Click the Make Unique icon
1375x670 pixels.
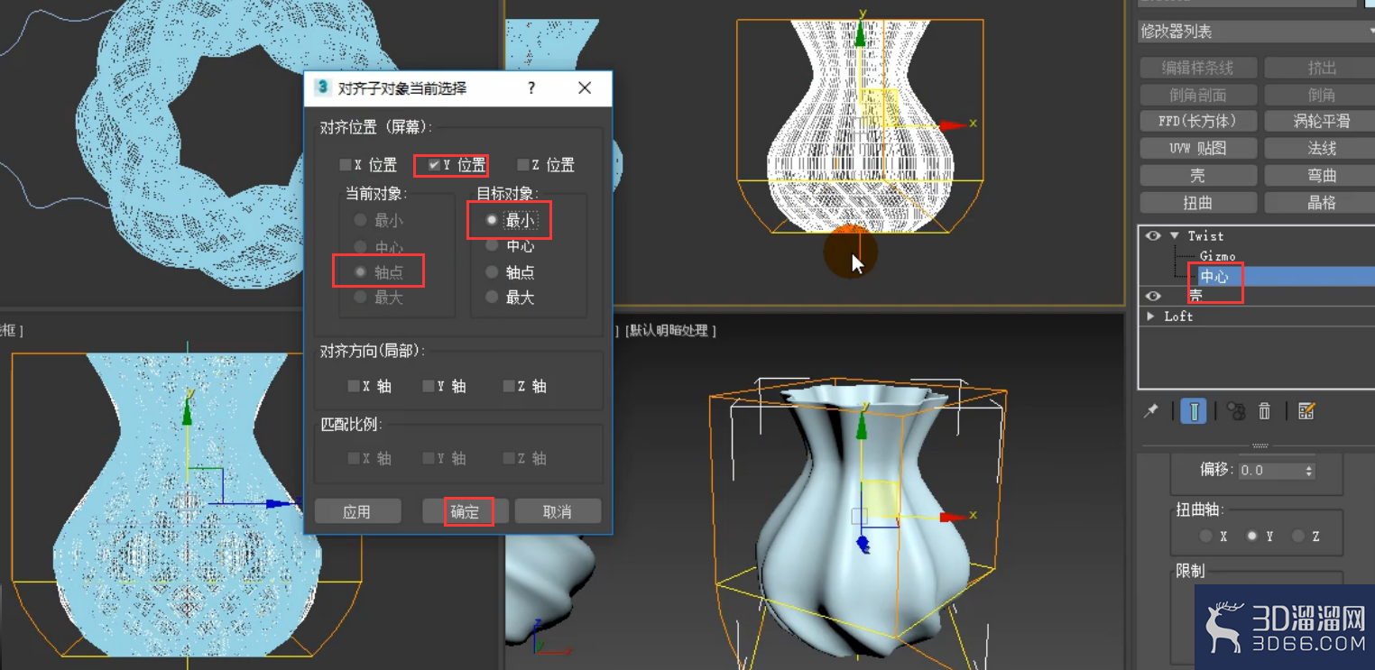pos(1235,411)
